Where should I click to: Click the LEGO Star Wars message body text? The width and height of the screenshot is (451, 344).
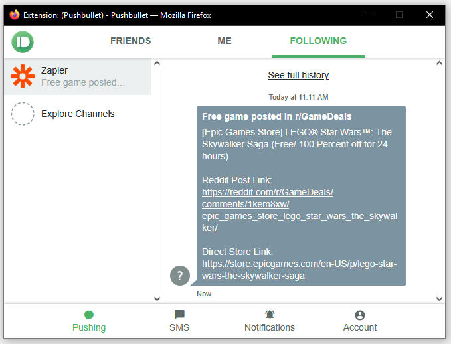296,144
